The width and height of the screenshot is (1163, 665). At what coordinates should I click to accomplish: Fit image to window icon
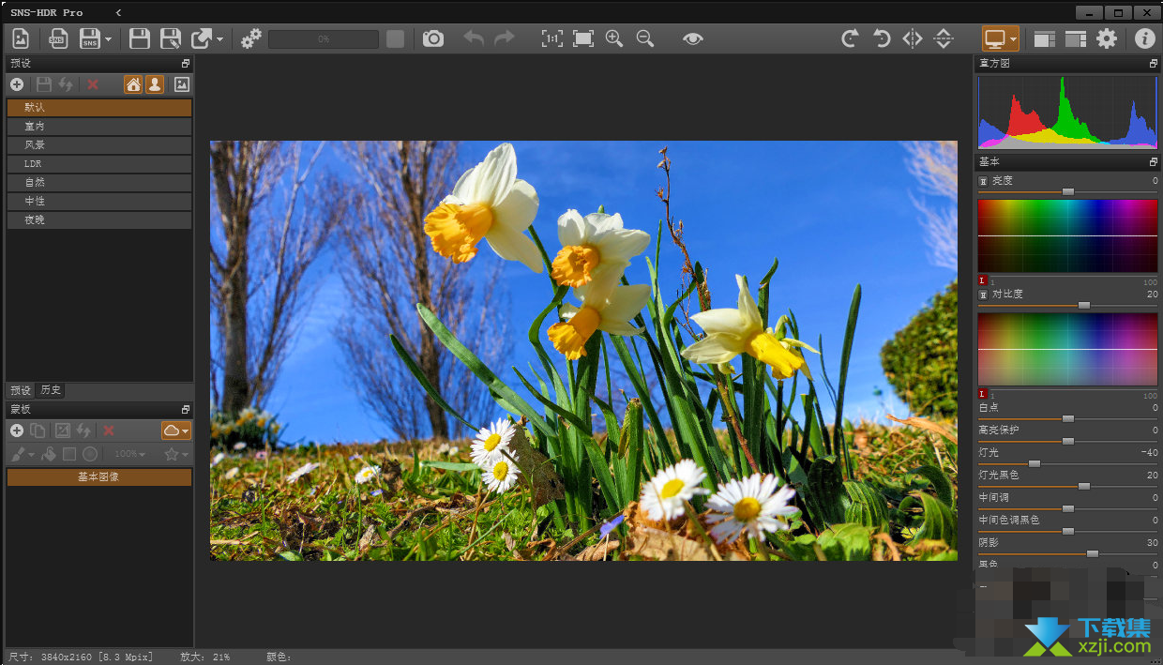tap(583, 38)
